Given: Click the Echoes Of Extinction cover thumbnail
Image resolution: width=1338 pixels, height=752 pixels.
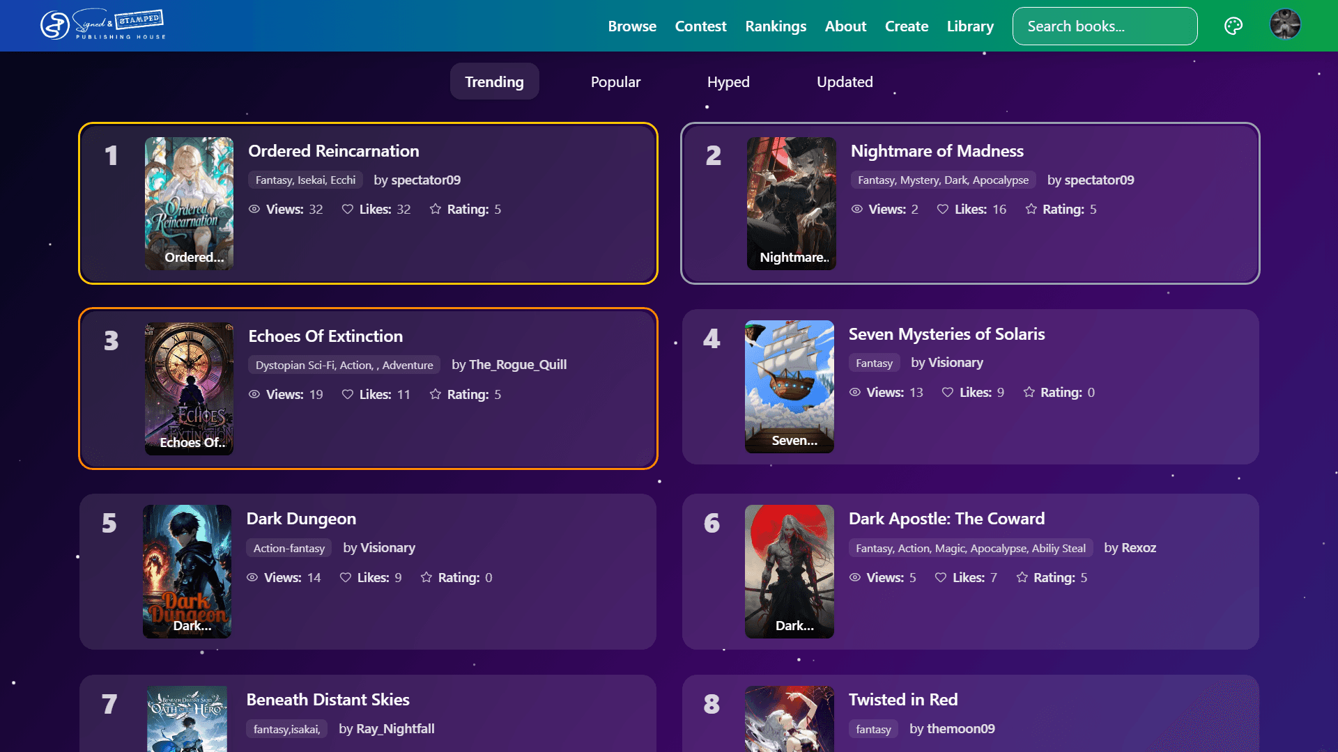Looking at the screenshot, I should (189, 389).
